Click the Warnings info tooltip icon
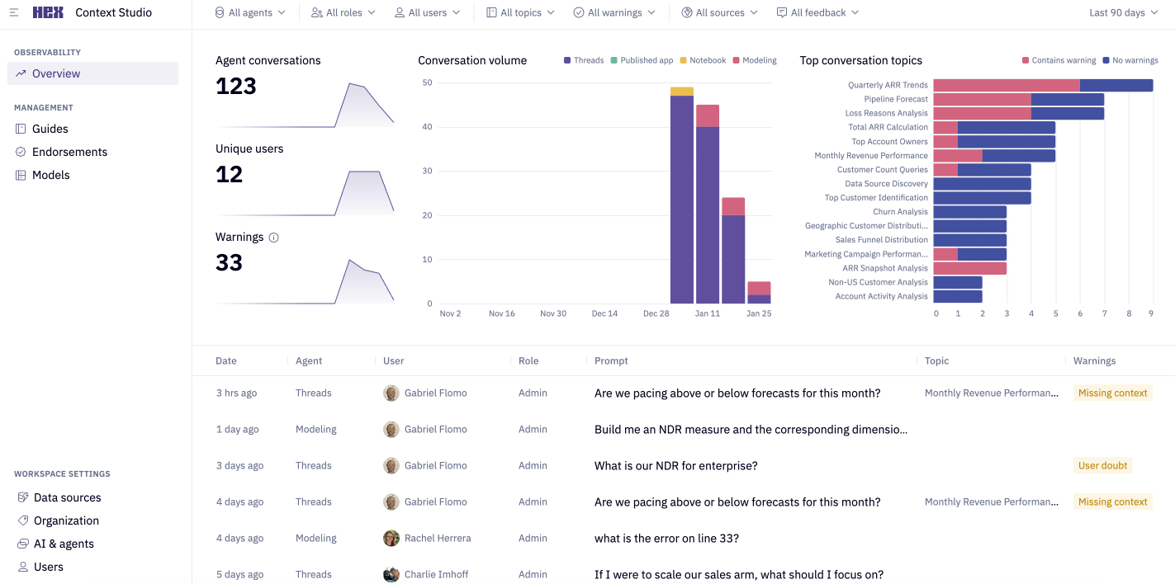The height and width of the screenshot is (584, 1175). [x=272, y=237]
